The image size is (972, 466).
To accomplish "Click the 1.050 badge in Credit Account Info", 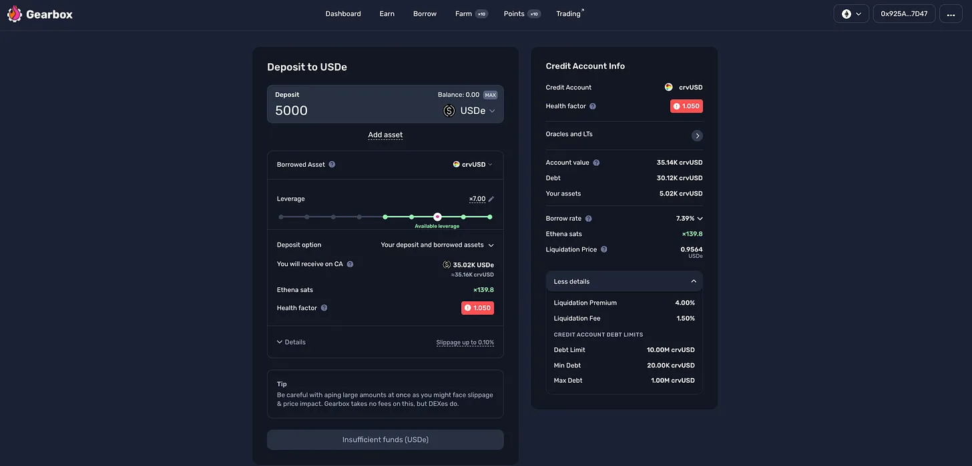I will pos(686,106).
